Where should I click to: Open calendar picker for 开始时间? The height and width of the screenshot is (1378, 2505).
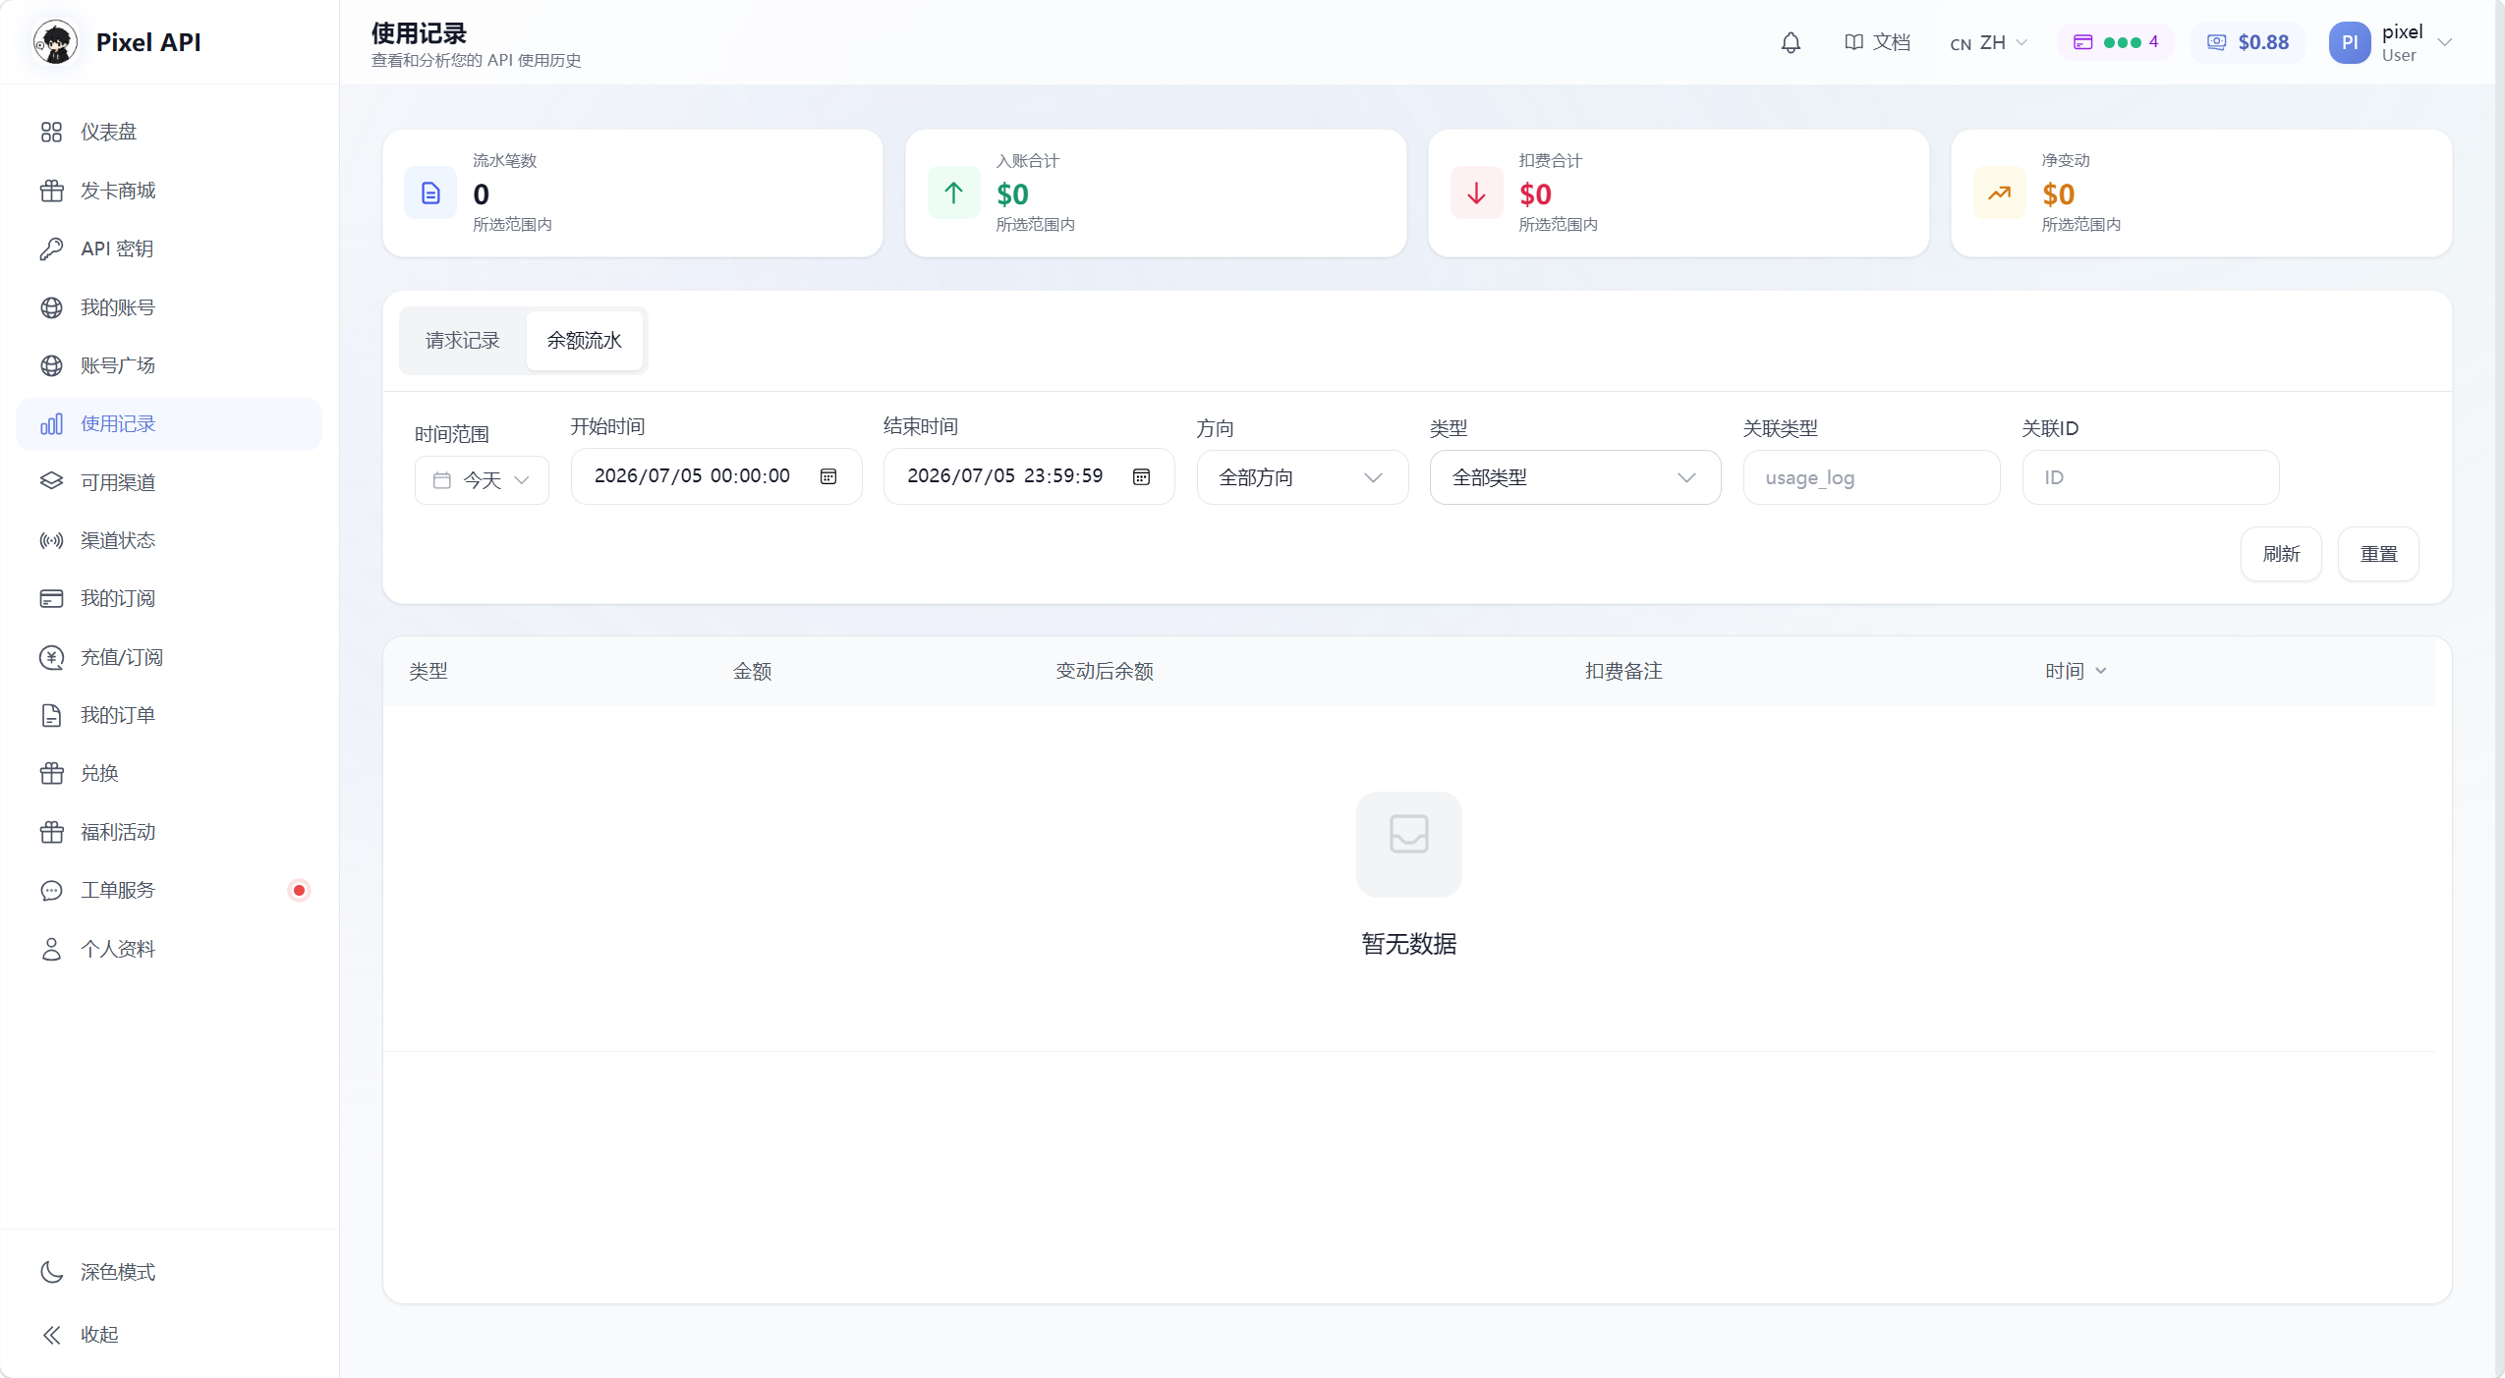(828, 476)
